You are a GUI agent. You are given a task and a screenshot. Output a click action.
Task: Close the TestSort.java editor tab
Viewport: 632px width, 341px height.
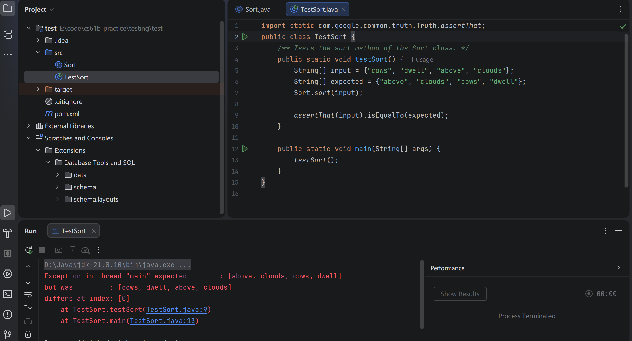343,9
